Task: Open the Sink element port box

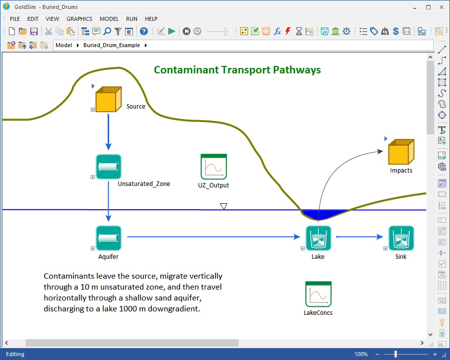Action: point(386,248)
